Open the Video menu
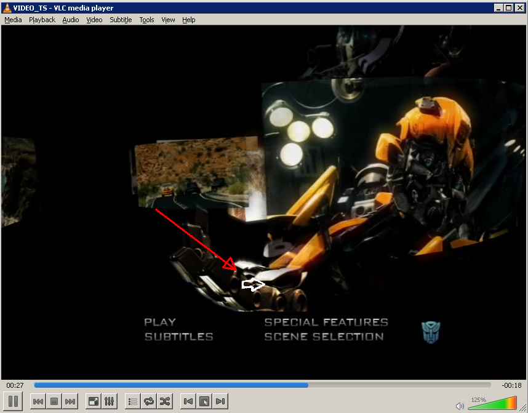This screenshot has width=528, height=413. pos(94,20)
